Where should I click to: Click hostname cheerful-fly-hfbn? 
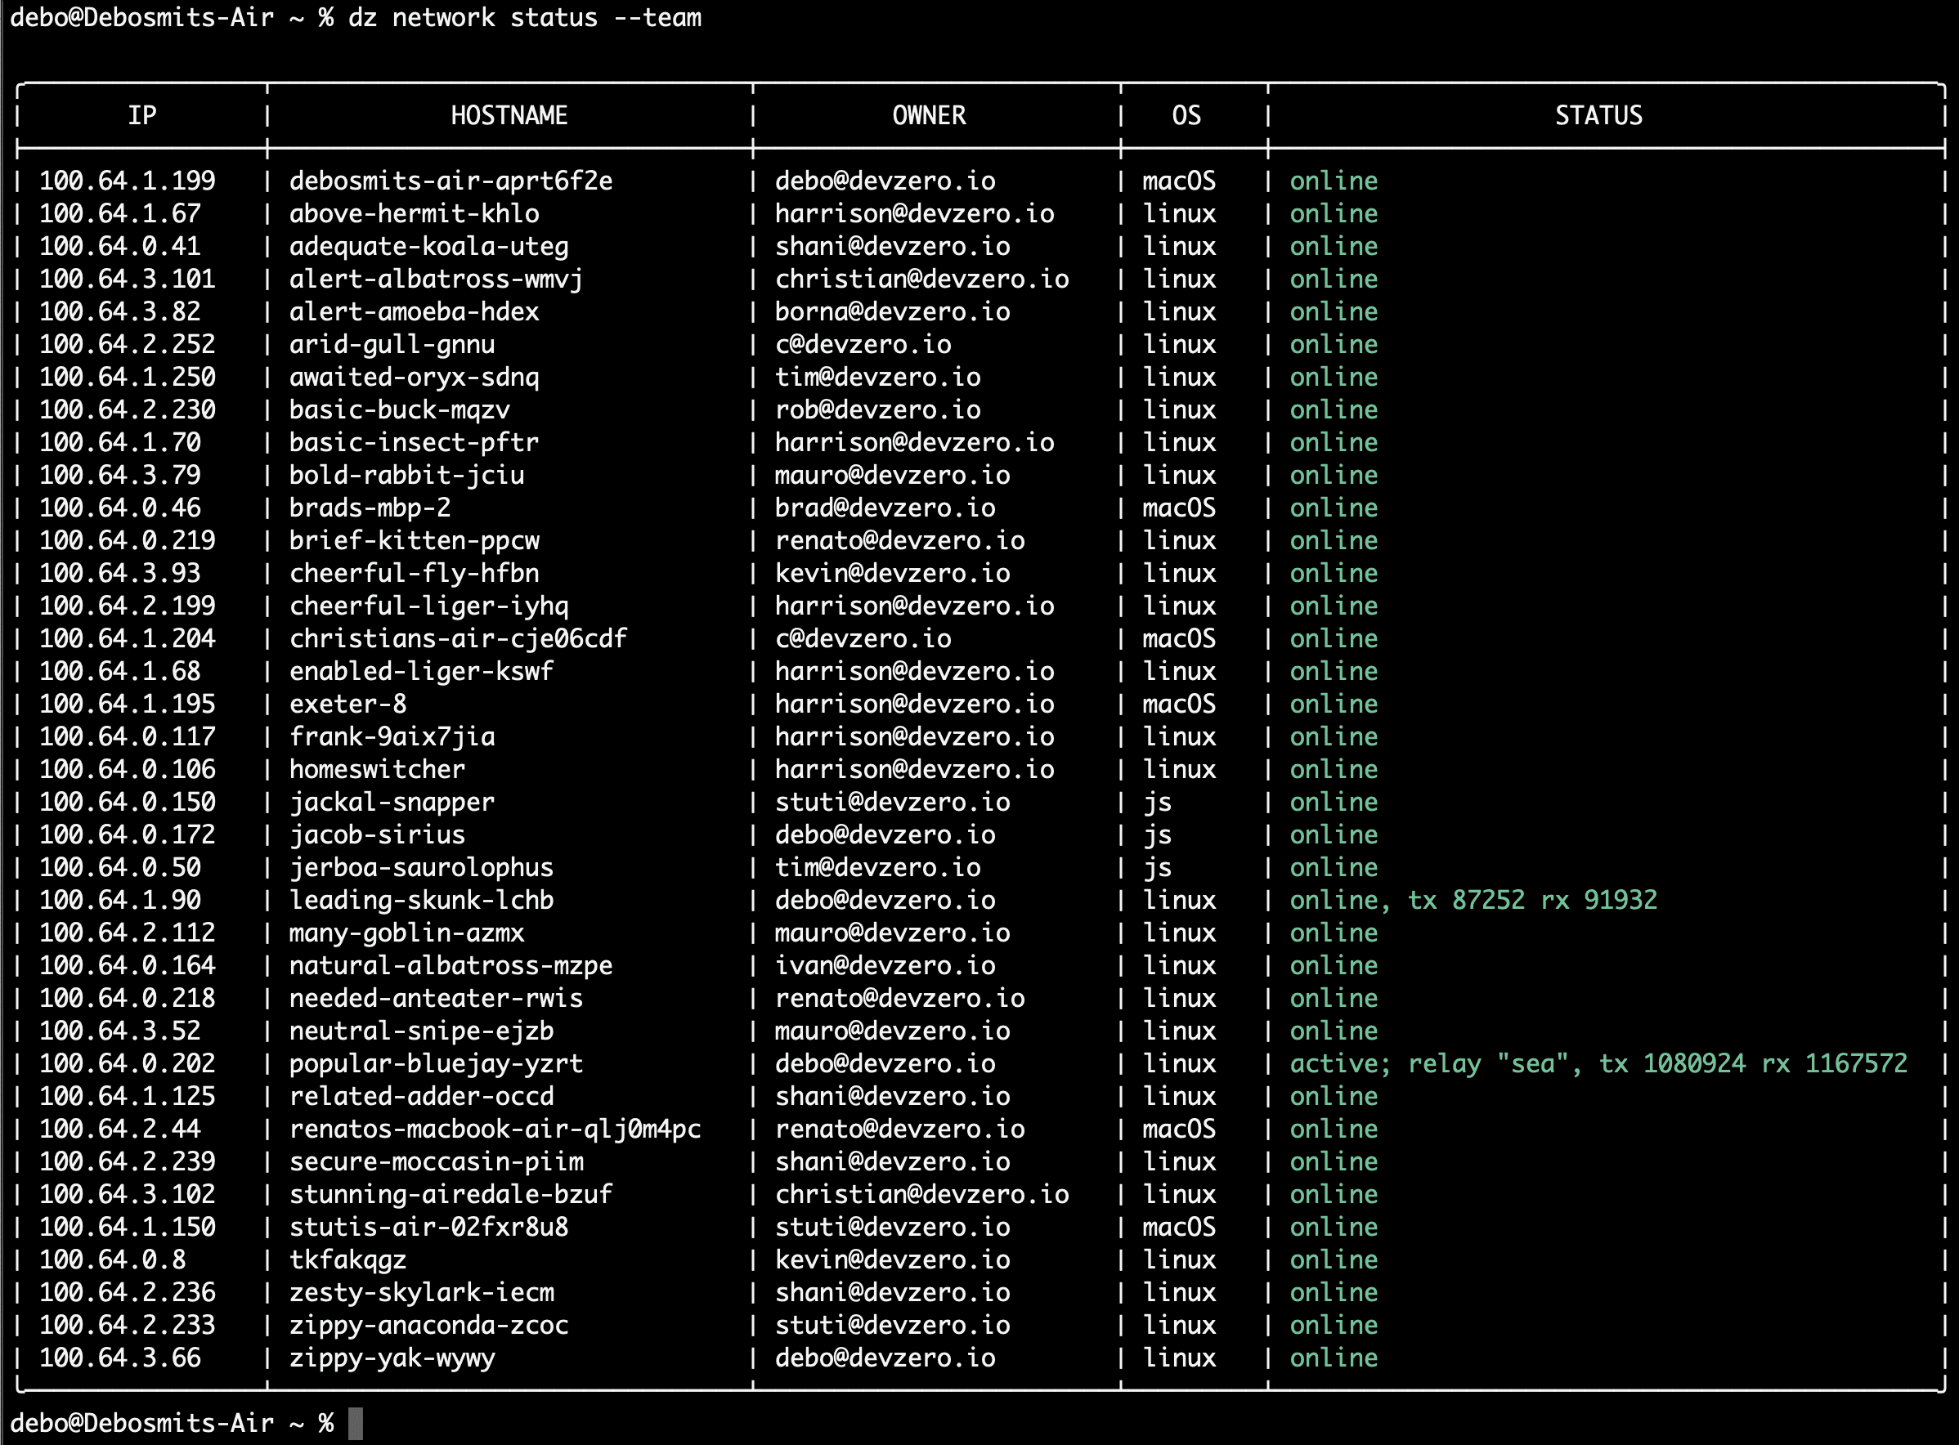click(x=414, y=573)
